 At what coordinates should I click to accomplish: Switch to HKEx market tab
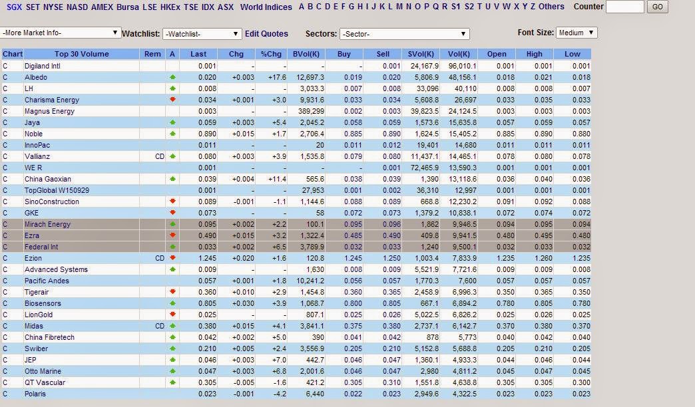170,7
